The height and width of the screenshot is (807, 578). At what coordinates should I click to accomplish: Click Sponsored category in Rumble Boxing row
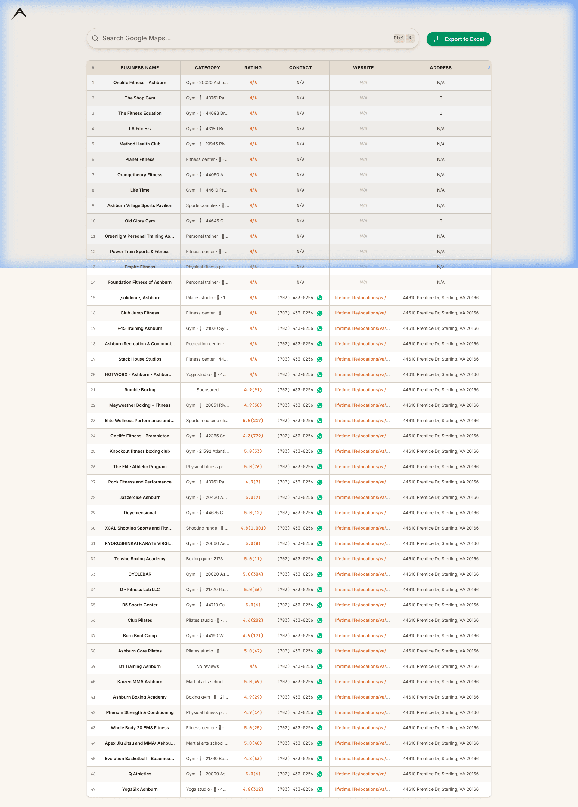(x=207, y=390)
